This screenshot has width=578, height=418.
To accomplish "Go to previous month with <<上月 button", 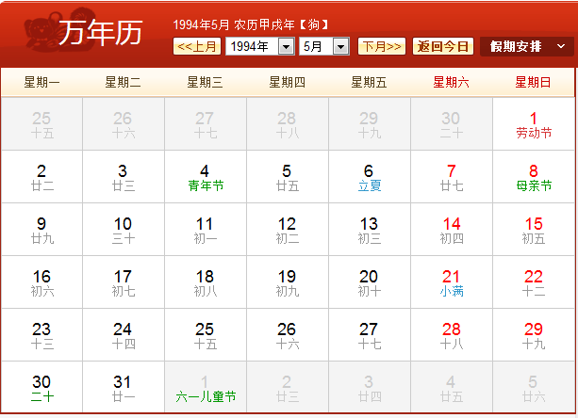I will (x=197, y=46).
